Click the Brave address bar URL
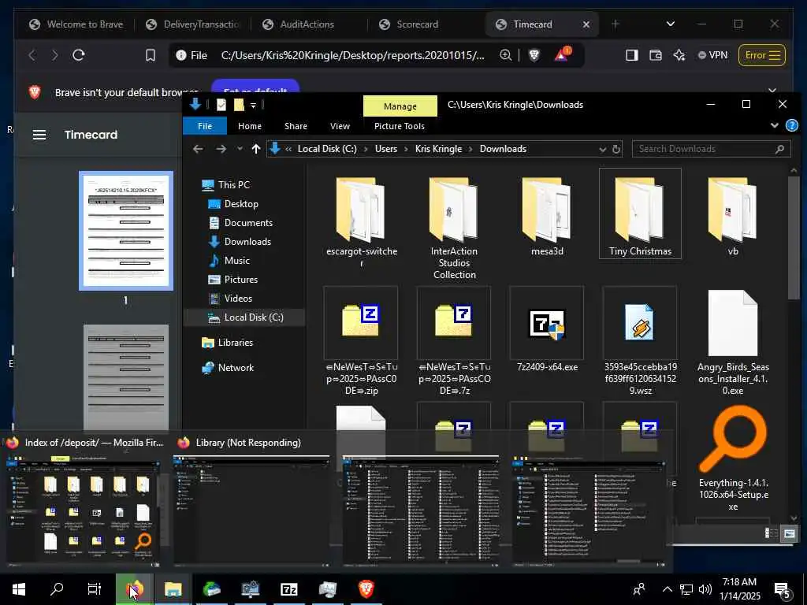 click(352, 55)
